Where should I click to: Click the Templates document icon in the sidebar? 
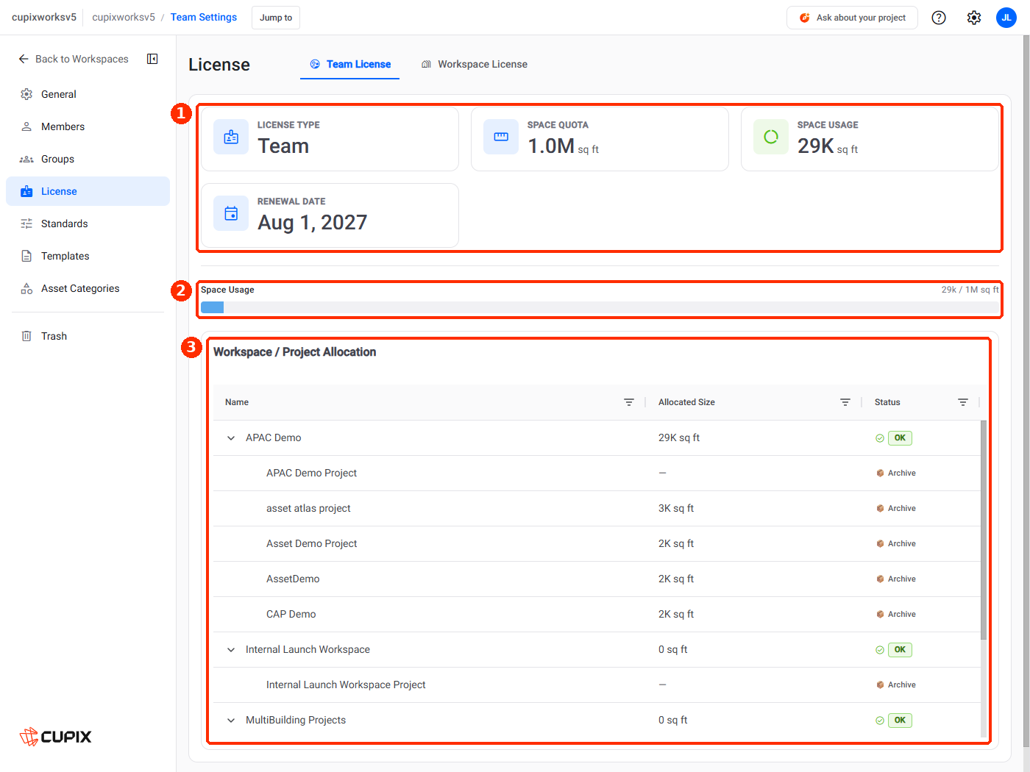26,256
